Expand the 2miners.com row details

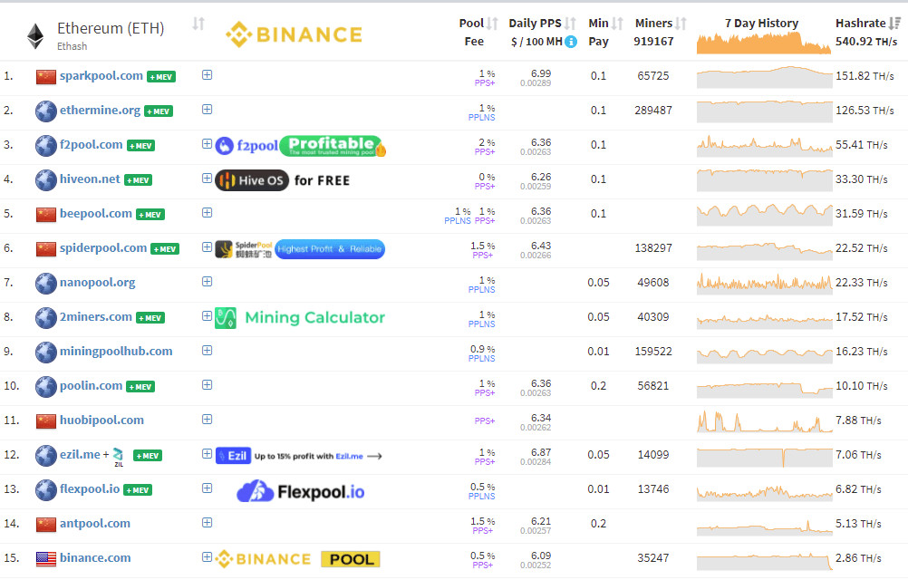click(x=207, y=317)
